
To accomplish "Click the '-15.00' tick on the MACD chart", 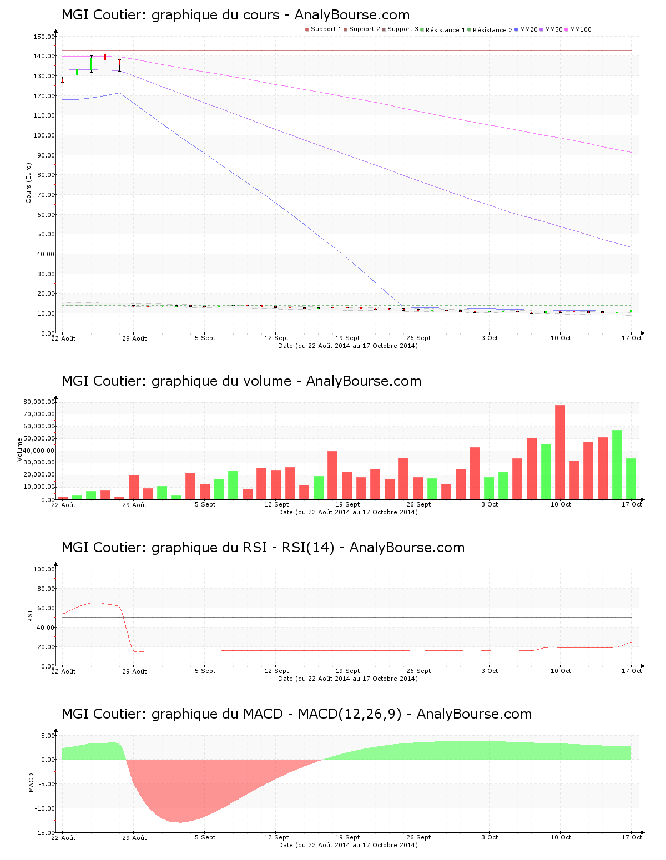I will [44, 833].
